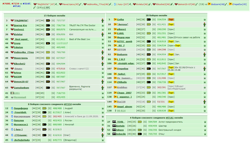Click the soldier icon in *Антоха* row
250x143 pixels.
point(205,24)
